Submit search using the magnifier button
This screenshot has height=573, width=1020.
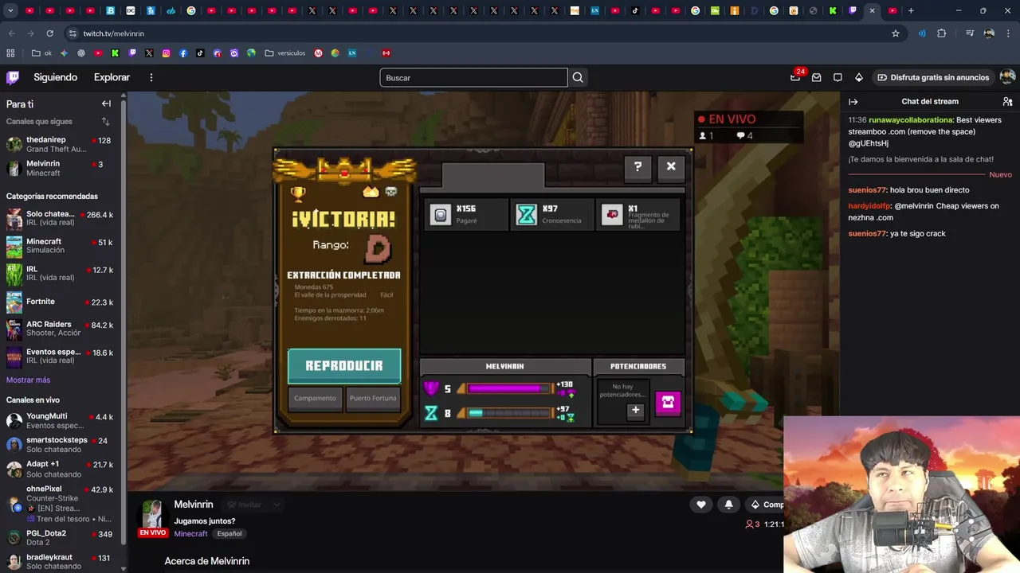(x=578, y=77)
